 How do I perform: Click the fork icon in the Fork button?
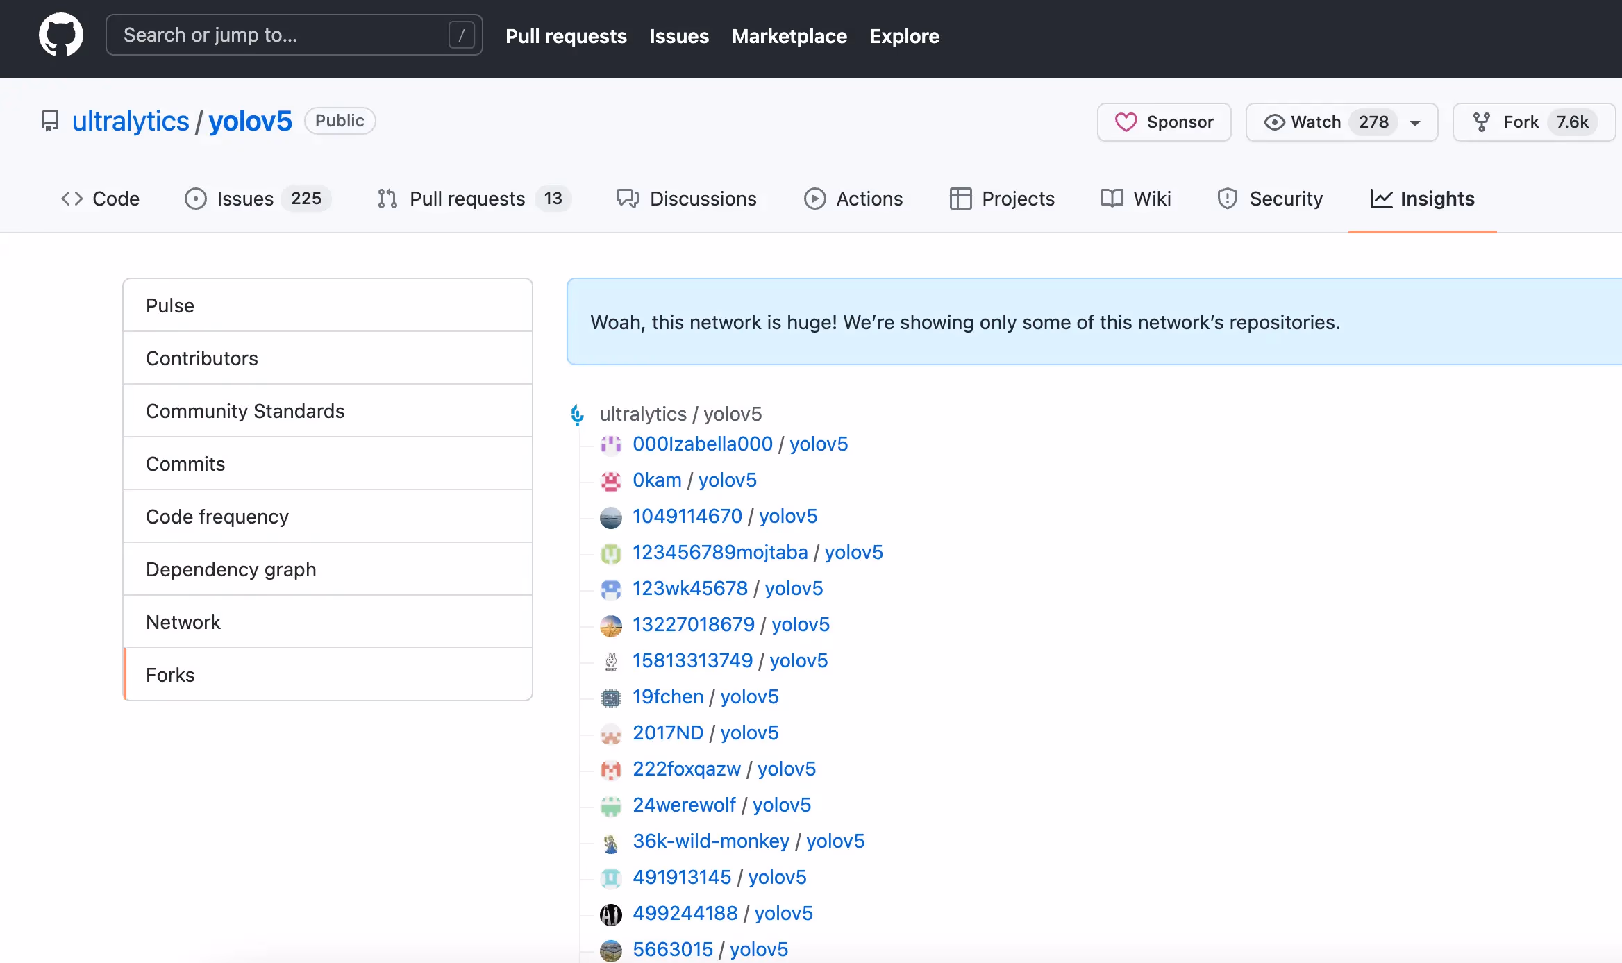pos(1482,122)
